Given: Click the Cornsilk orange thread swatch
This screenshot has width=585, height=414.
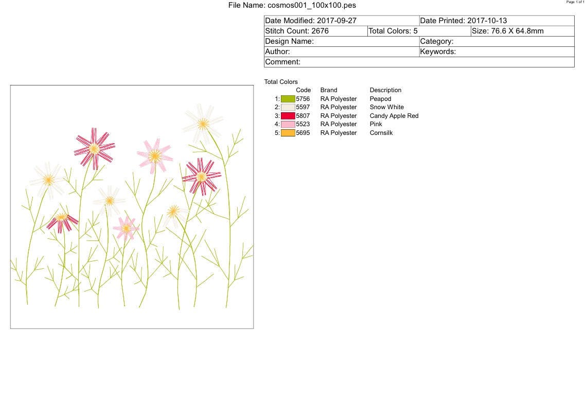Looking at the screenshot, I should [x=288, y=132].
